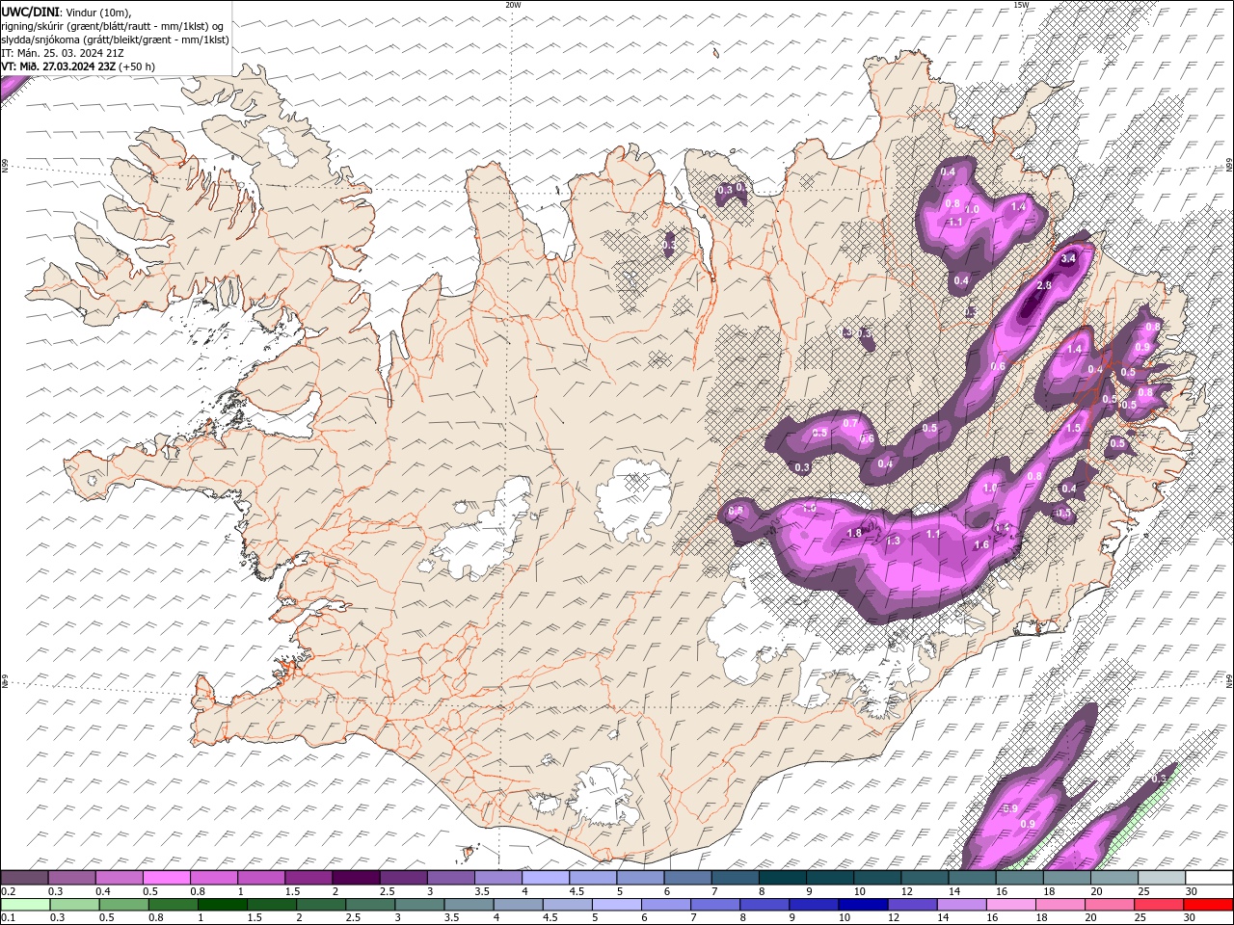Select upper legend light grey swatch starting at 25

[x=1162, y=878]
